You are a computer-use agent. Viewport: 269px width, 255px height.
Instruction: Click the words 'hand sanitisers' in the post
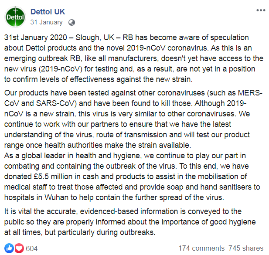[225, 187]
